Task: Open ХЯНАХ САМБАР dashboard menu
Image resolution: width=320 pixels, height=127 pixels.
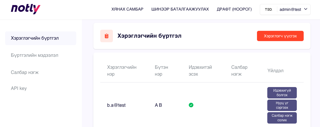Action: point(127,9)
